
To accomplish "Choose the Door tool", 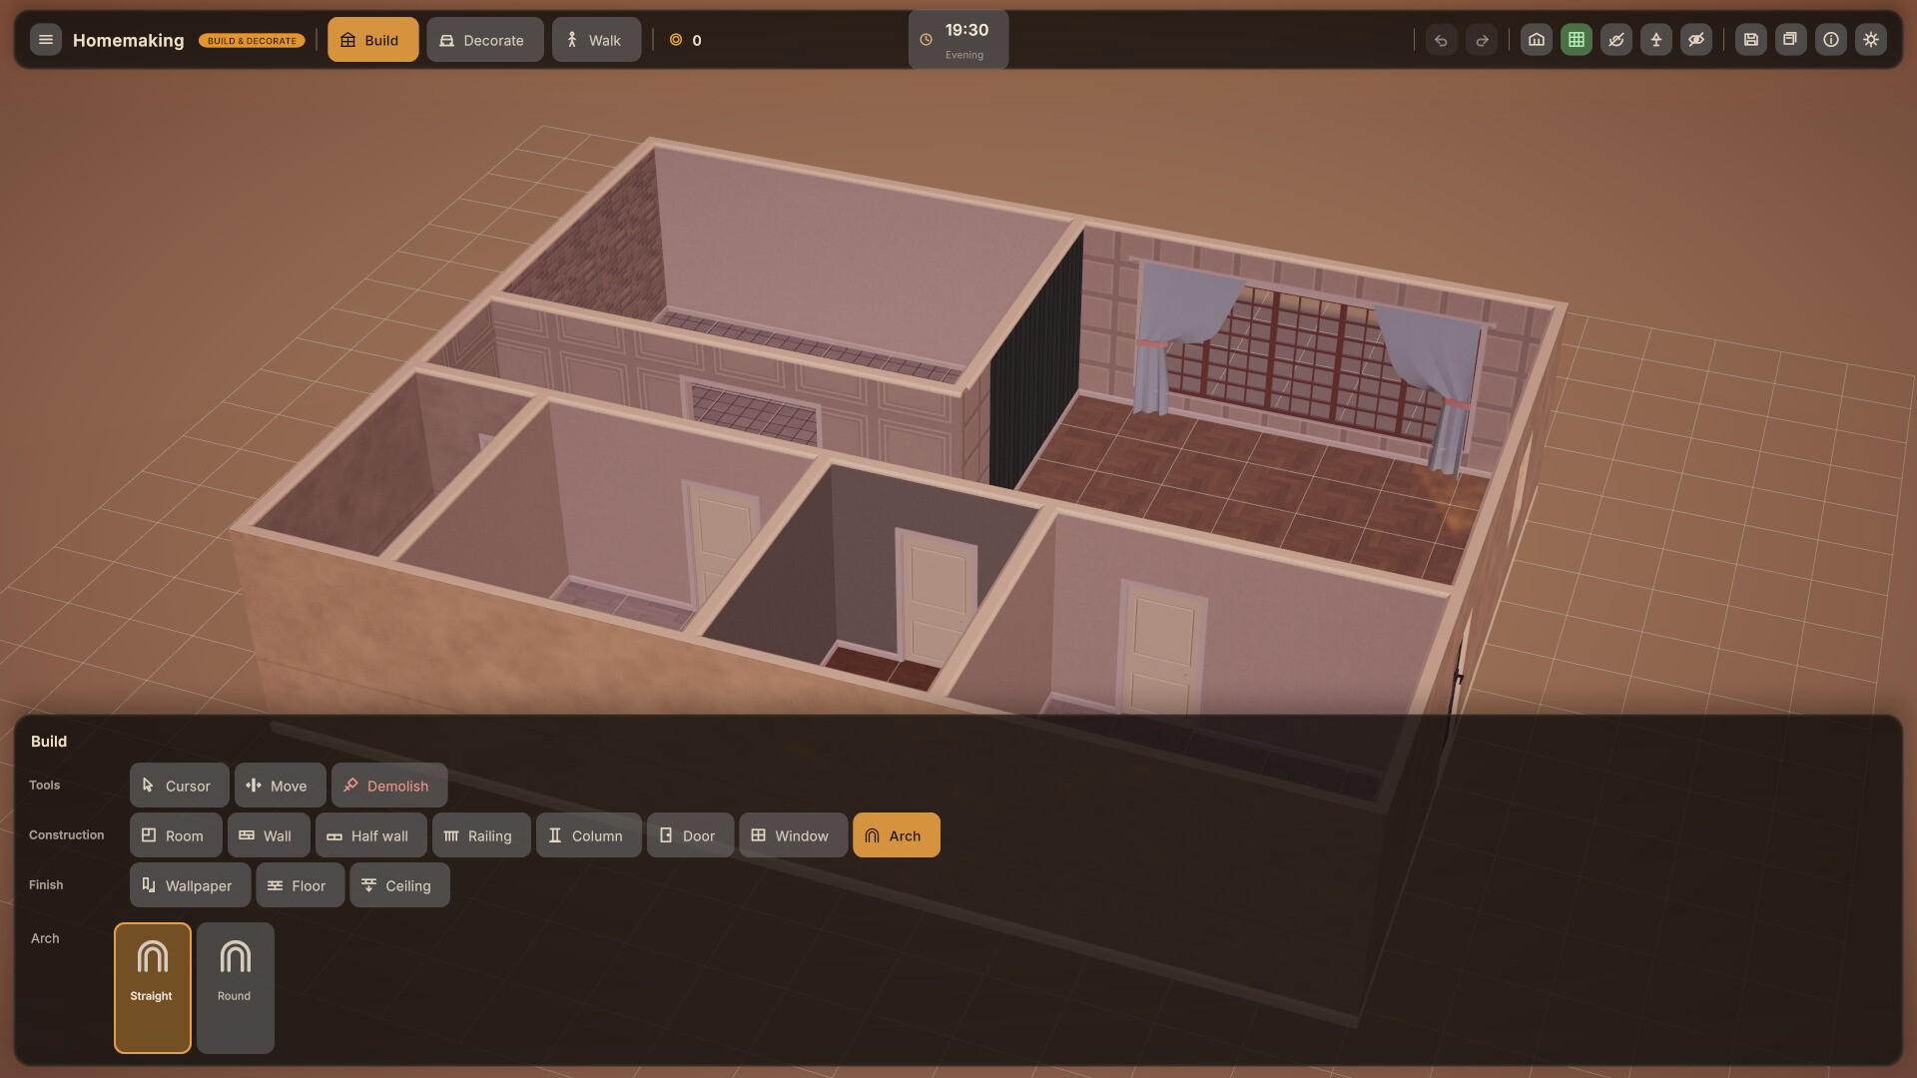I will tap(690, 835).
